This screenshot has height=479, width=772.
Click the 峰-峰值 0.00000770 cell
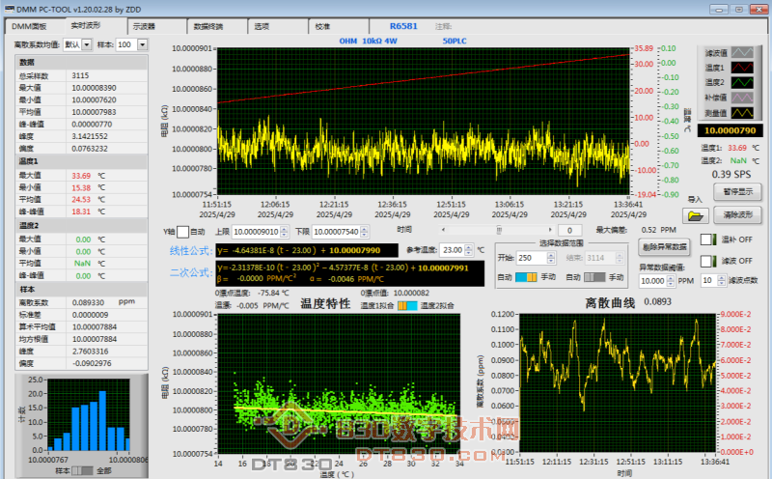107,125
